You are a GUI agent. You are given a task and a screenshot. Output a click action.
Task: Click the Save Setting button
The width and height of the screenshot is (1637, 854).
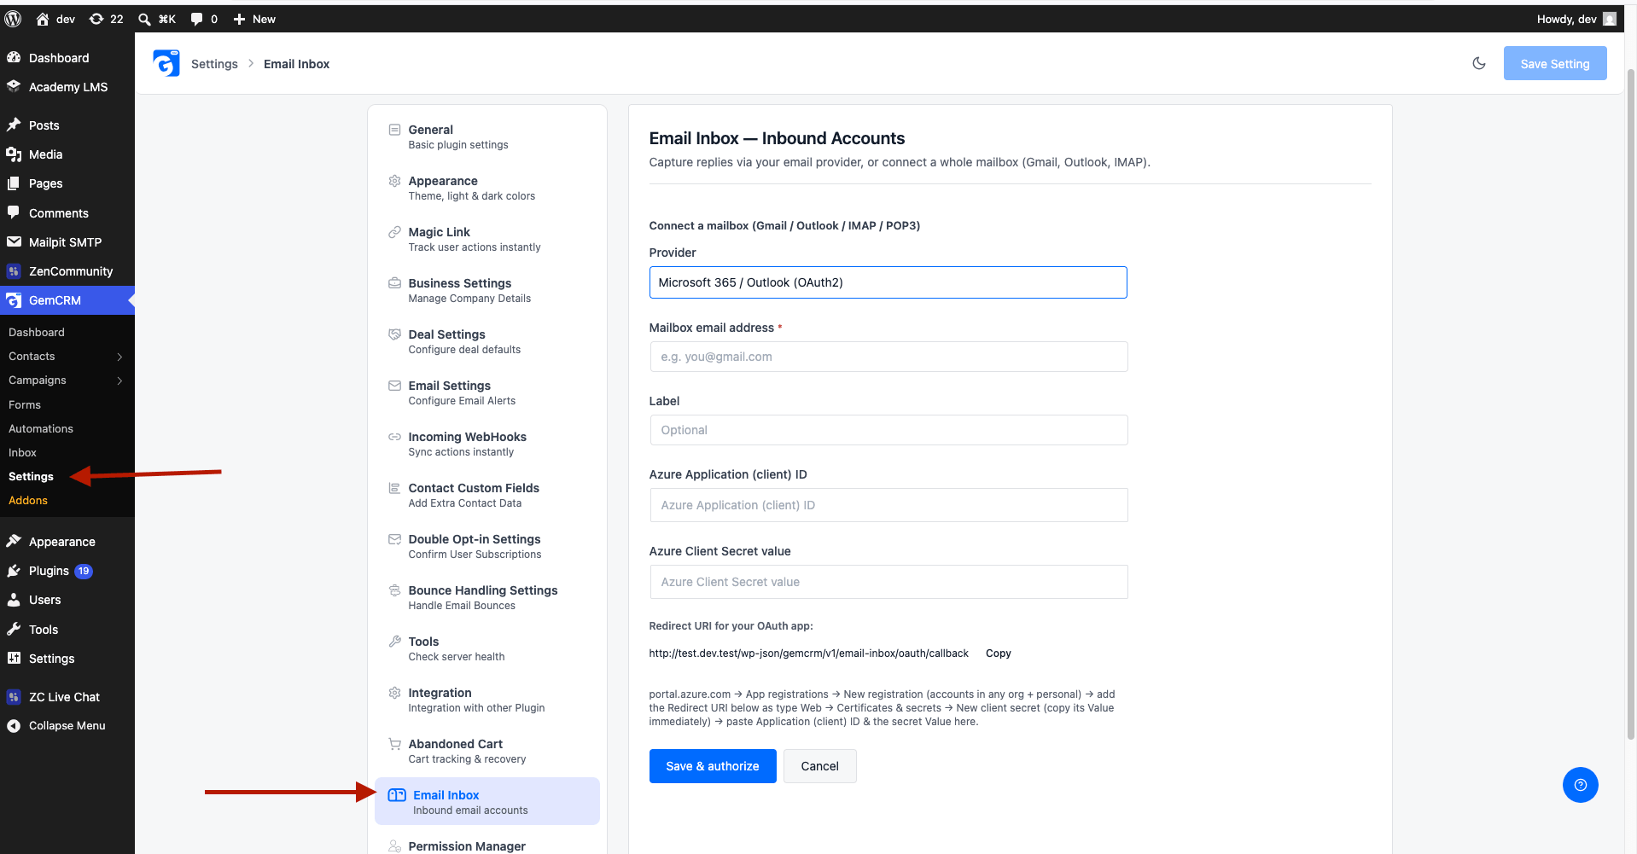click(x=1554, y=64)
